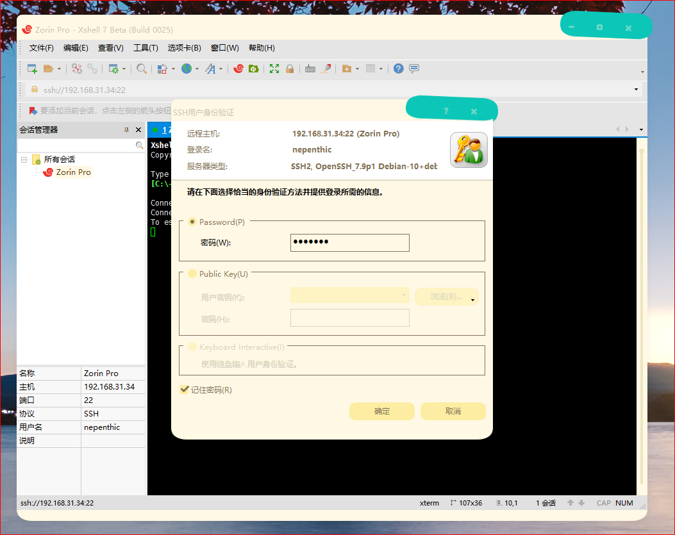The width and height of the screenshot is (675, 535).
Task: Click the status bar down arrow icon
Action: pos(581,503)
